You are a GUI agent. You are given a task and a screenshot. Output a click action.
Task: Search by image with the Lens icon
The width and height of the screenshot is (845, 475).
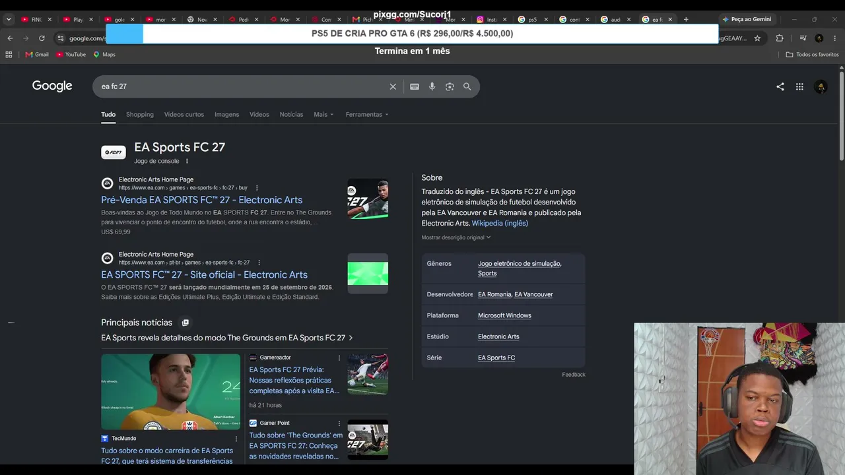pyautogui.click(x=450, y=86)
